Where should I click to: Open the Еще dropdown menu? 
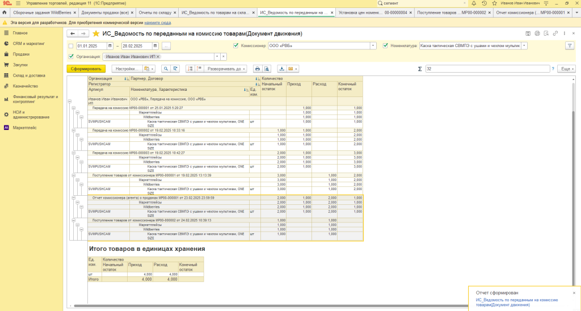pos(567,69)
